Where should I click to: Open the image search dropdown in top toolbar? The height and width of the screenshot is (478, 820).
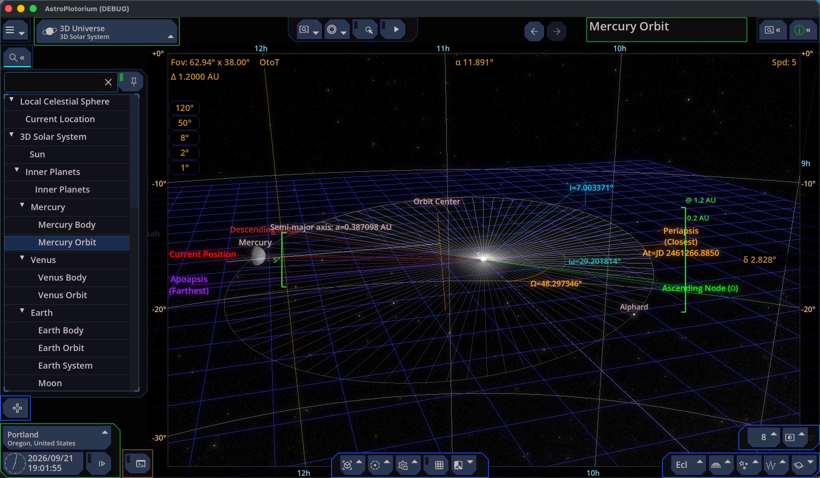(310, 30)
